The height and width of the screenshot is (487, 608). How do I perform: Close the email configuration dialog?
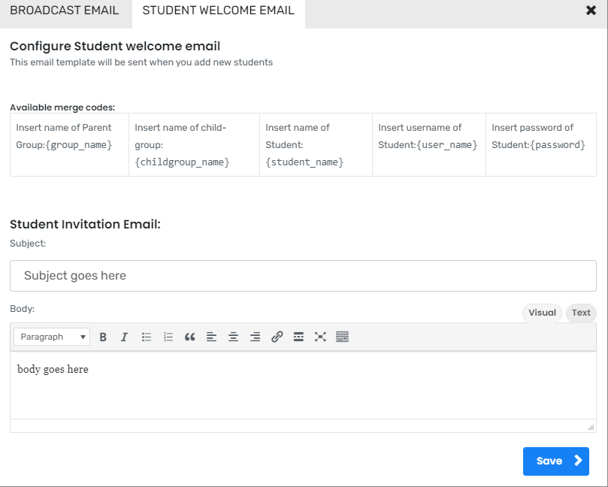pyautogui.click(x=591, y=11)
